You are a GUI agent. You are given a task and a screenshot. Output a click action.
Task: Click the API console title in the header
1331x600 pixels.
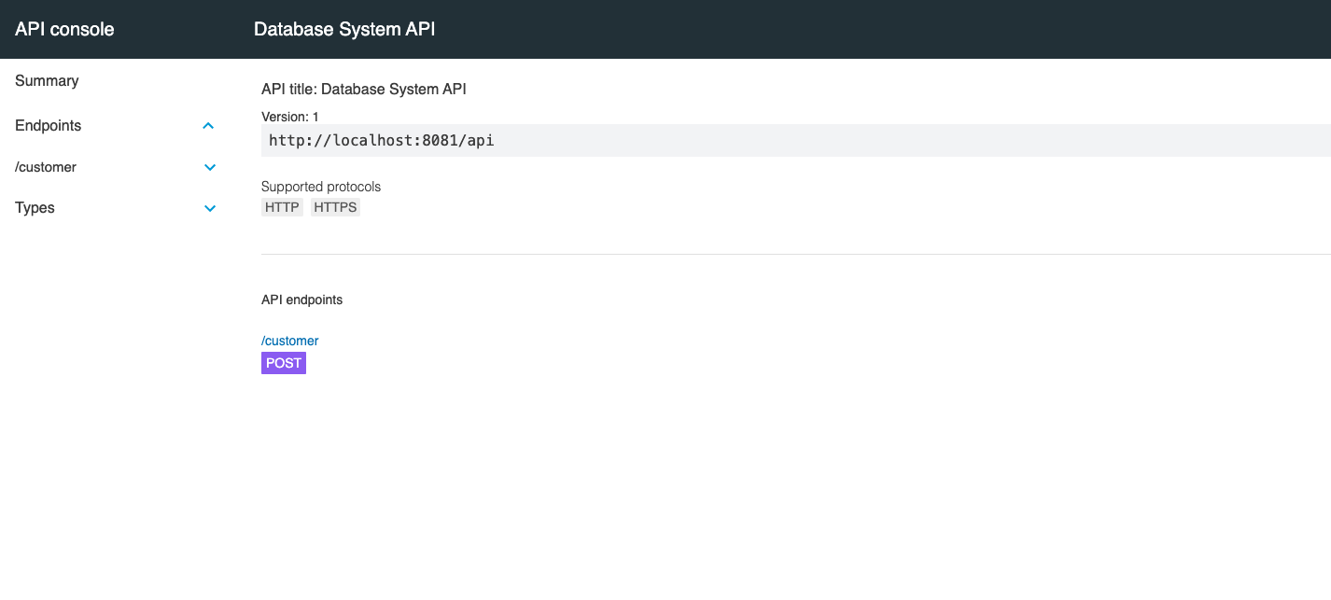(64, 29)
